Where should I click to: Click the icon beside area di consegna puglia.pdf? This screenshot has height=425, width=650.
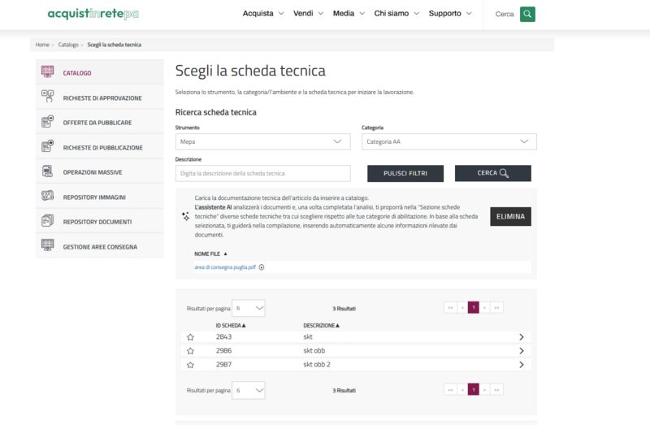pyautogui.click(x=262, y=267)
